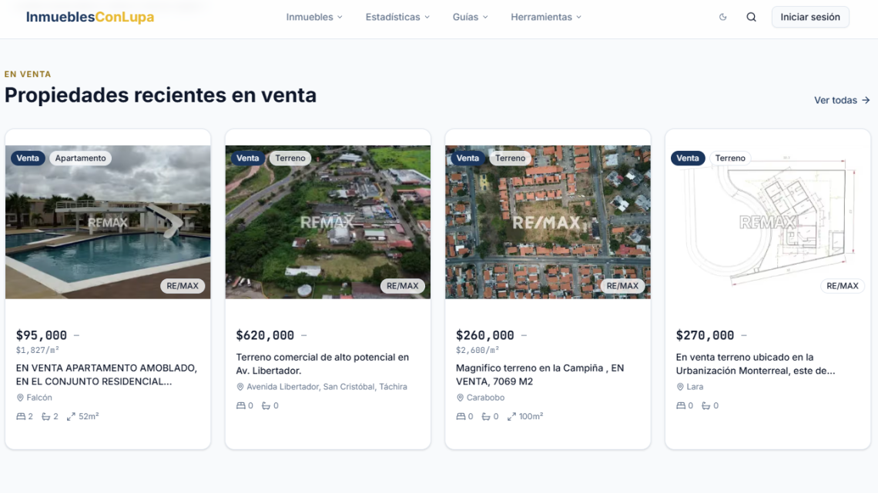
Task: Click the Avenida Libertador location pin icon
Action: 240,387
